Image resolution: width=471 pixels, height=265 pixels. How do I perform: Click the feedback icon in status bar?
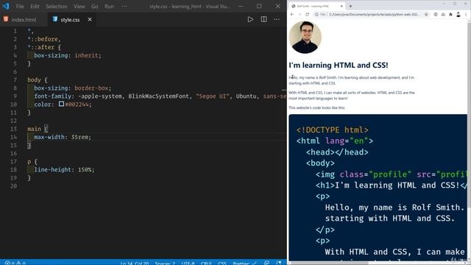(x=266, y=263)
